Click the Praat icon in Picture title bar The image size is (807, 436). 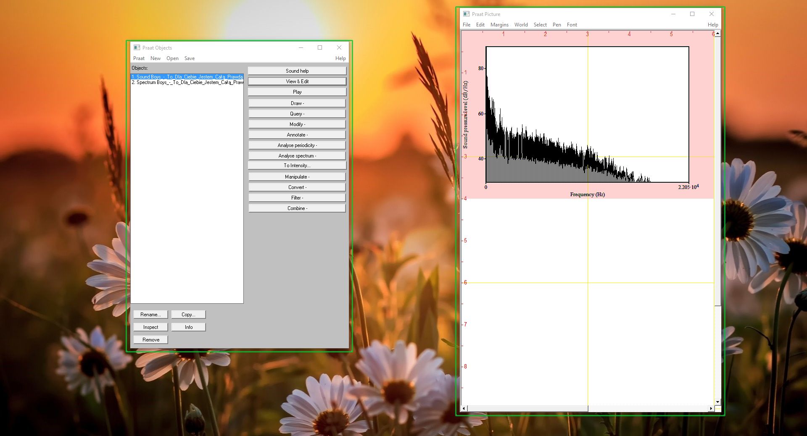[x=466, y=14]
